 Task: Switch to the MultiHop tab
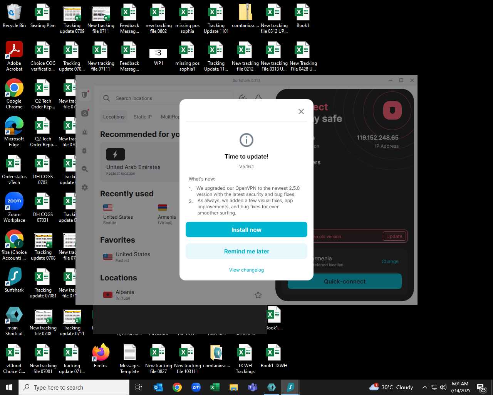(x=170, y=117)
